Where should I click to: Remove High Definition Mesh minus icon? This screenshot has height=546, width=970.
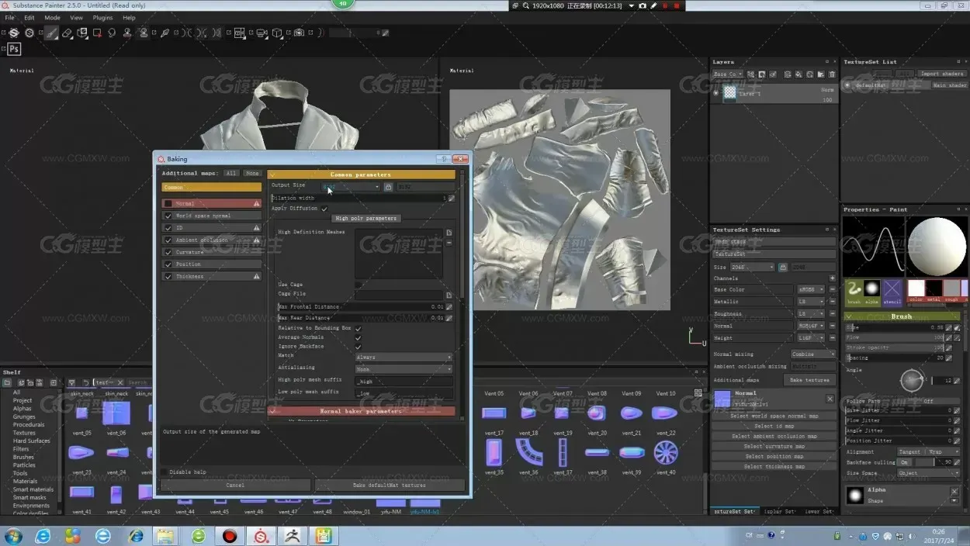coord(449,243)
